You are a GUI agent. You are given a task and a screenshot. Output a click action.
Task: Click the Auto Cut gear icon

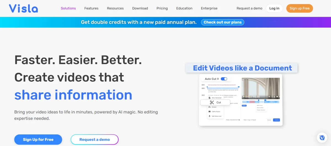[x=218, y=79]
